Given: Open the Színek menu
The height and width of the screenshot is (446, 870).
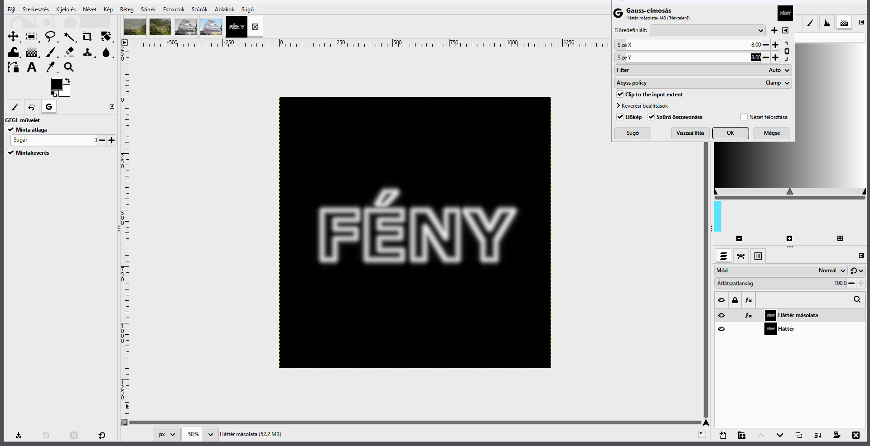Looking at the screenshot, I should click(148, 9).
